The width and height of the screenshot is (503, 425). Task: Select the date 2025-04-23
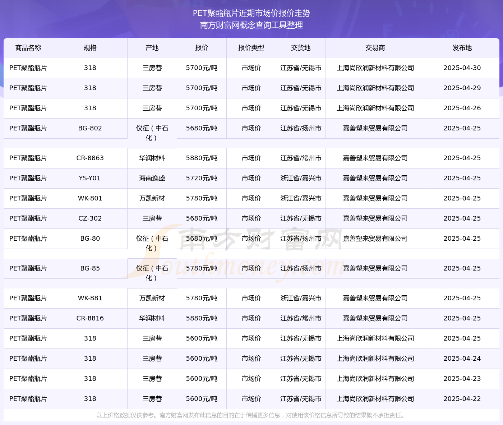[x=462, y=379]
